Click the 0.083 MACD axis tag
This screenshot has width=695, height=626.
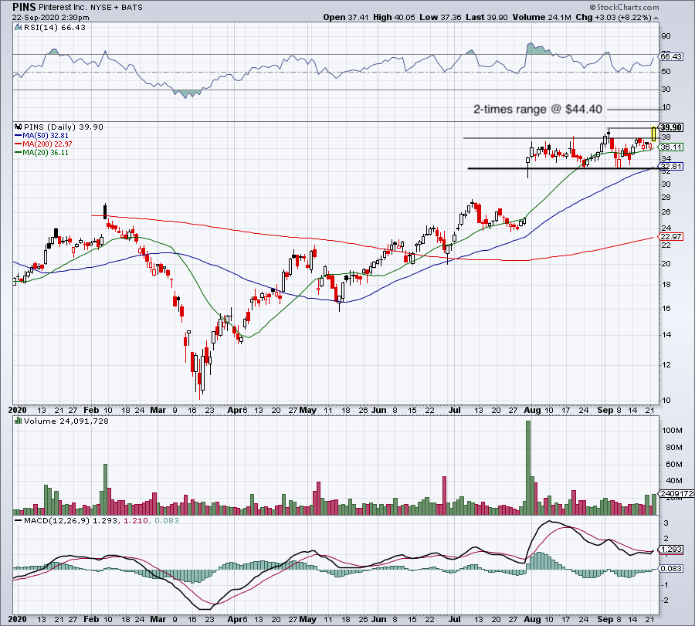(671, 568)
